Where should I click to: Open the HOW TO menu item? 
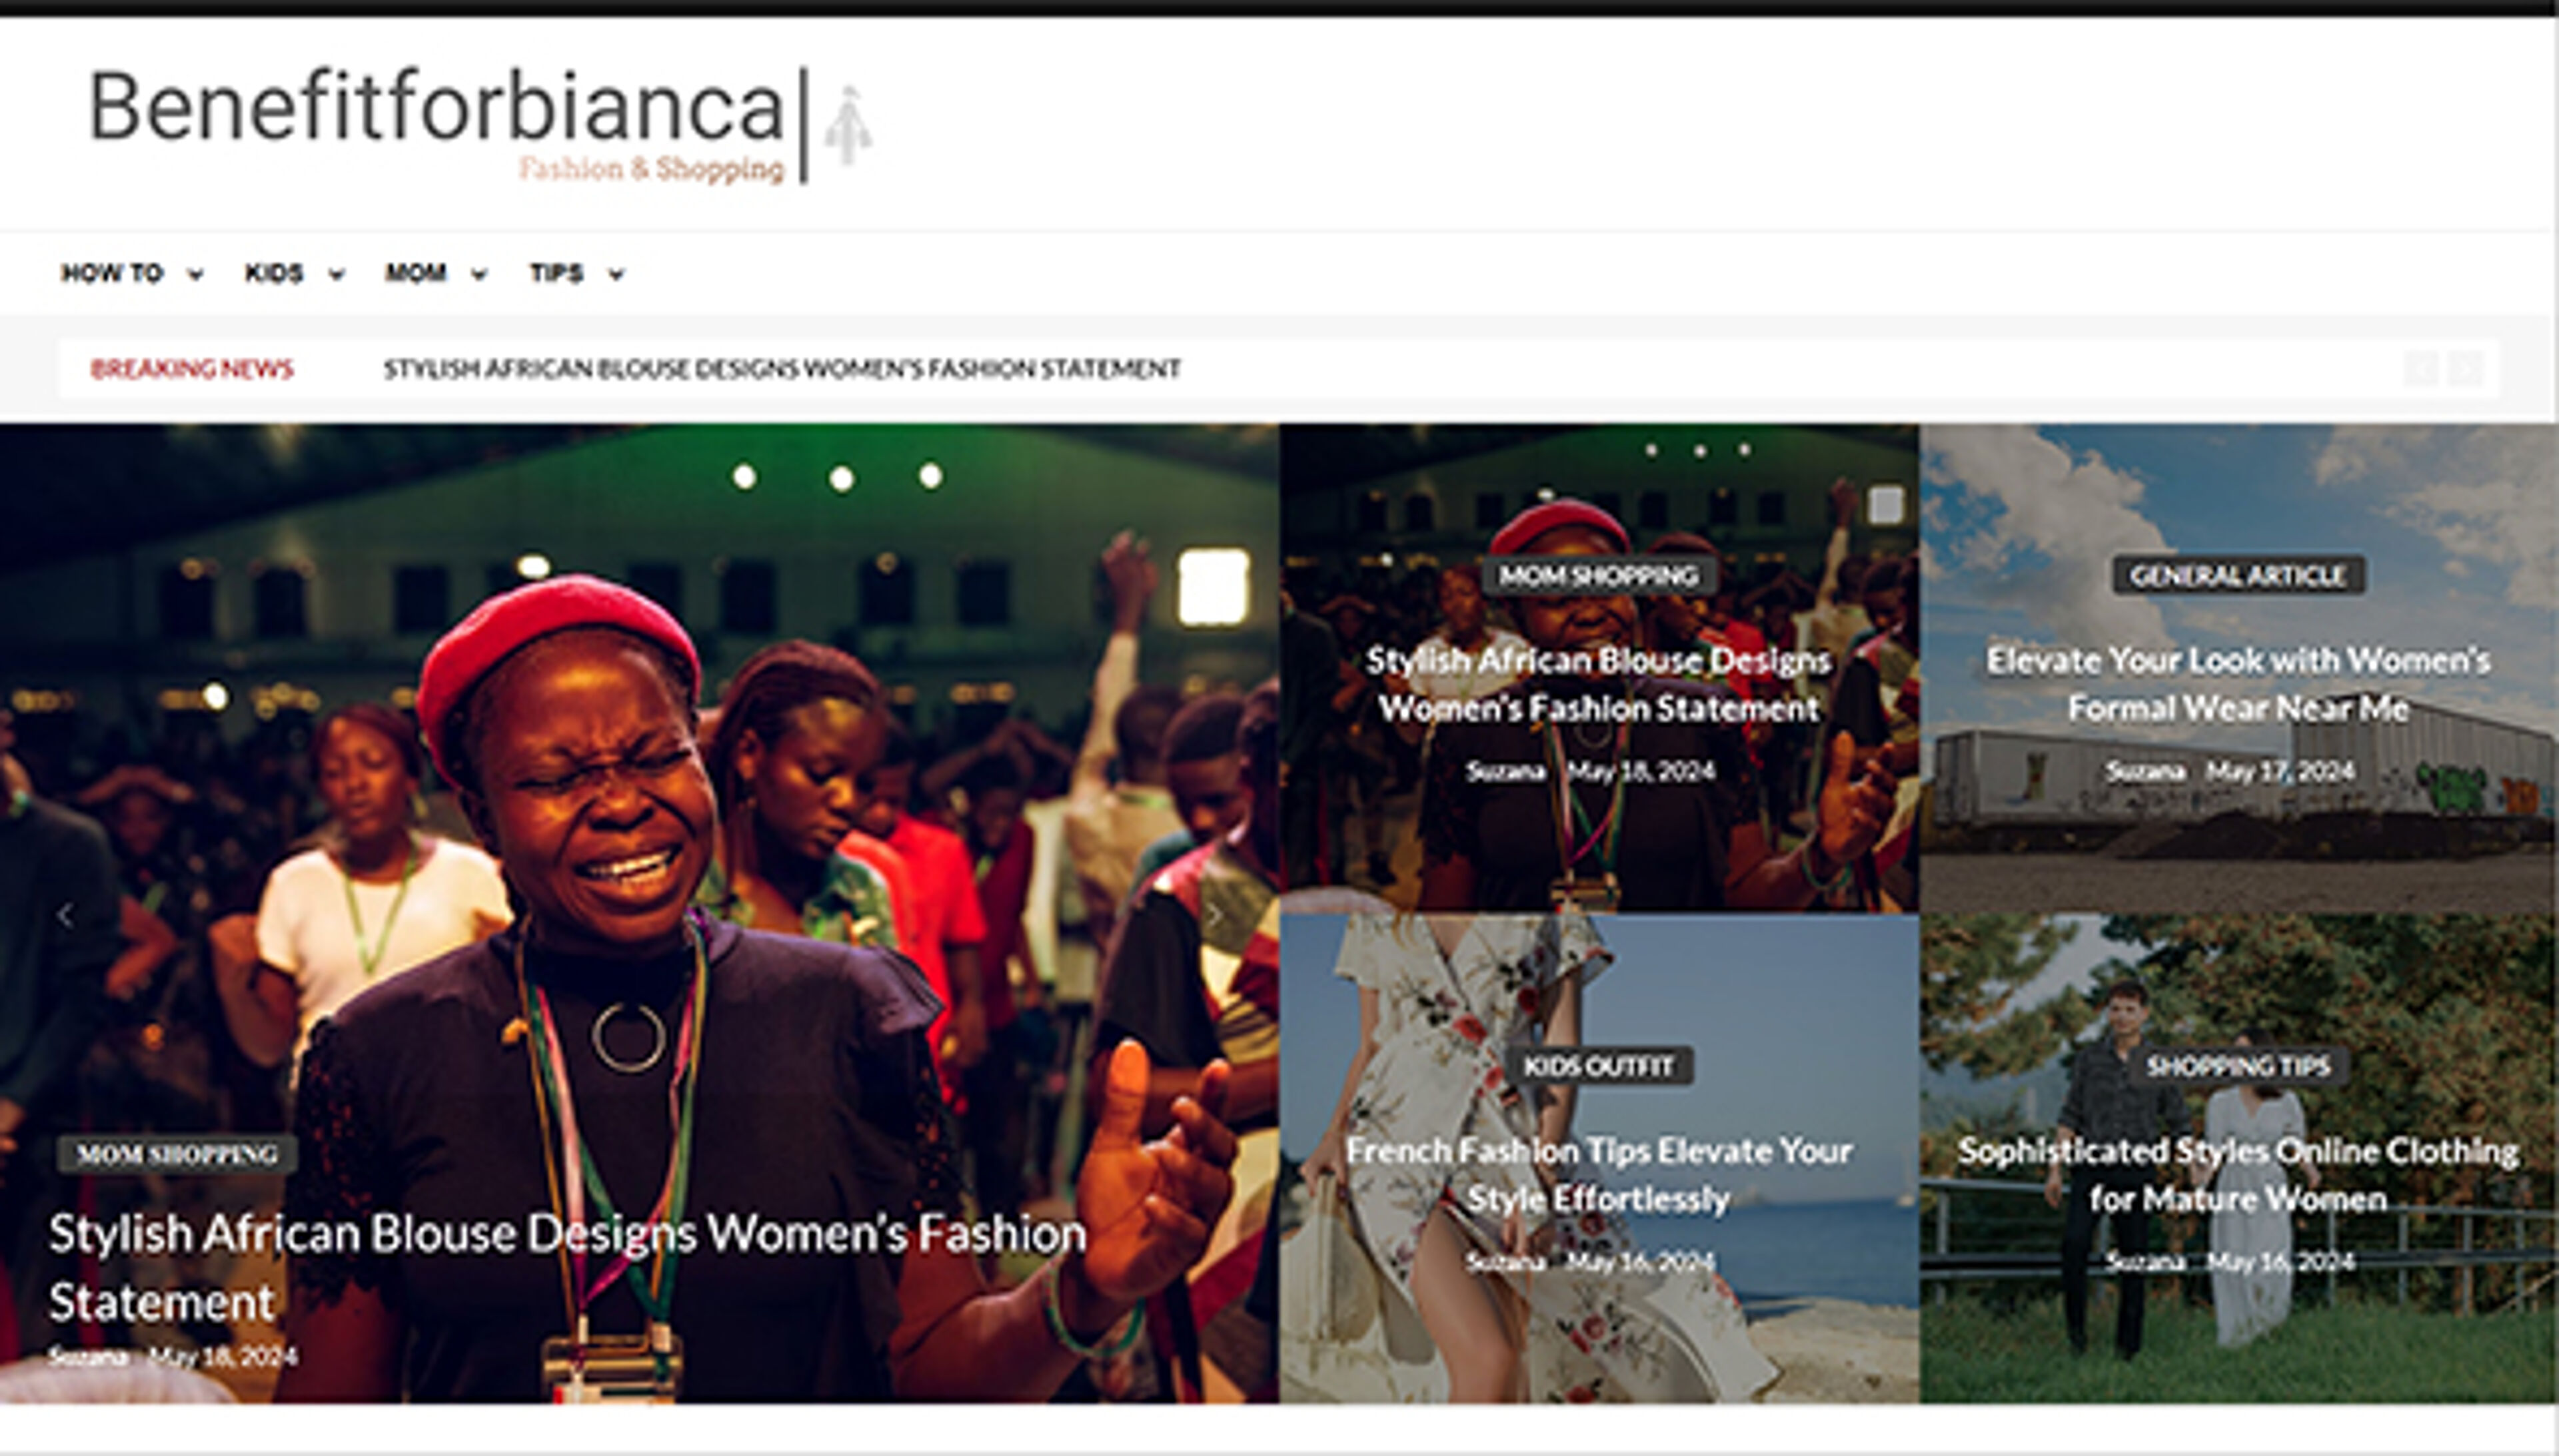pos(112,273)
